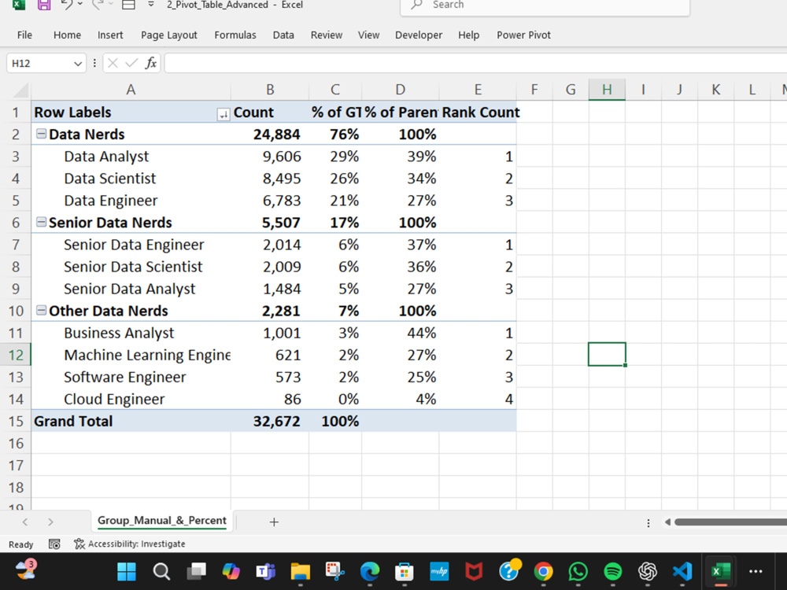Click the horizontal scrollbar left arrow
The image size is (787, 590).
point(667,522)
